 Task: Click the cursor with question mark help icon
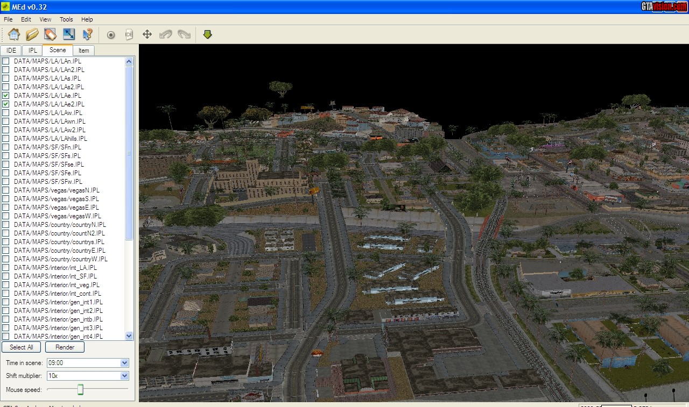[87, 34]
